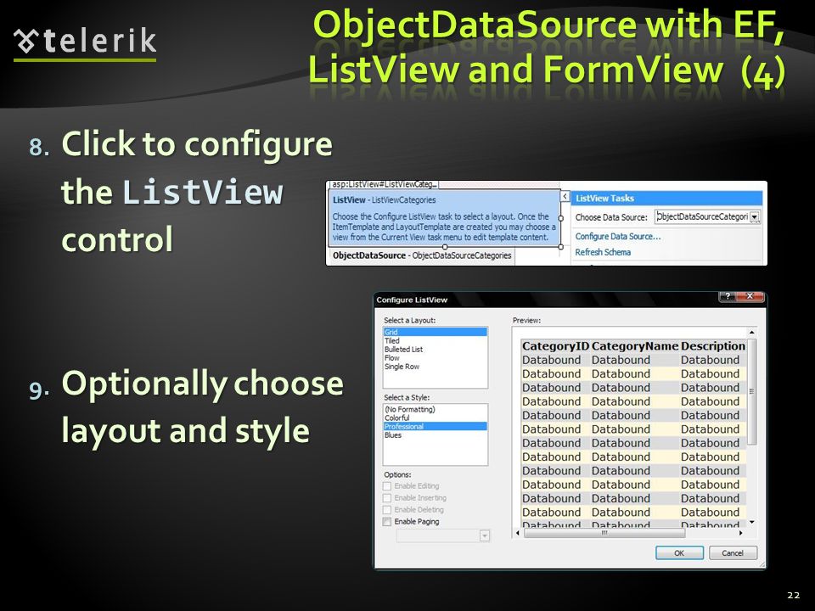Open the Choose Data Source dropdown
815x611 pixels.
click(755, 217)
